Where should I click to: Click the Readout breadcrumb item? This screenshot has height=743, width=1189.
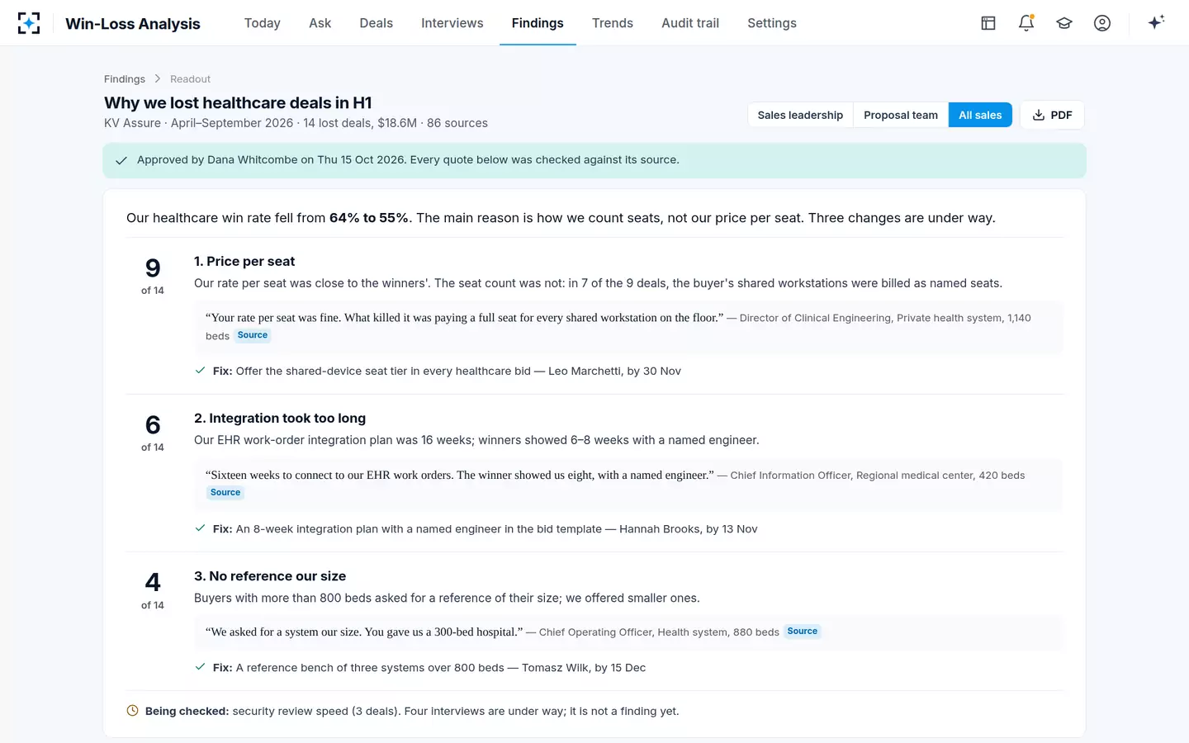[x=190, y=79]
